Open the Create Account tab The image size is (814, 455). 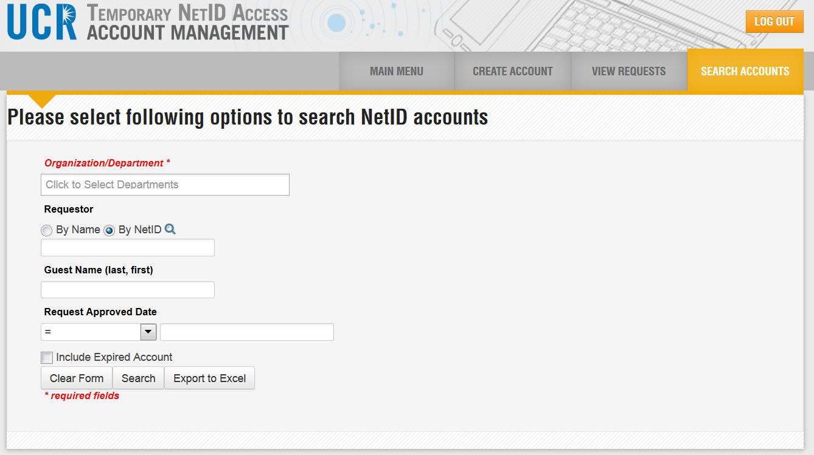click(x=512, y=71)
